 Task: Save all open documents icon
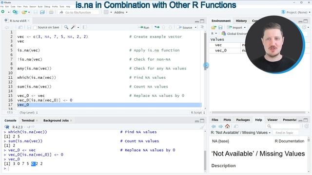[42, 12]
